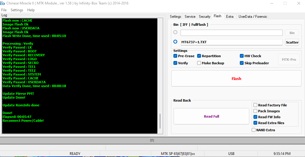The image size is (305, 157).
Task: Click the 'Update Done!' log line
Action: coord(14,97)
